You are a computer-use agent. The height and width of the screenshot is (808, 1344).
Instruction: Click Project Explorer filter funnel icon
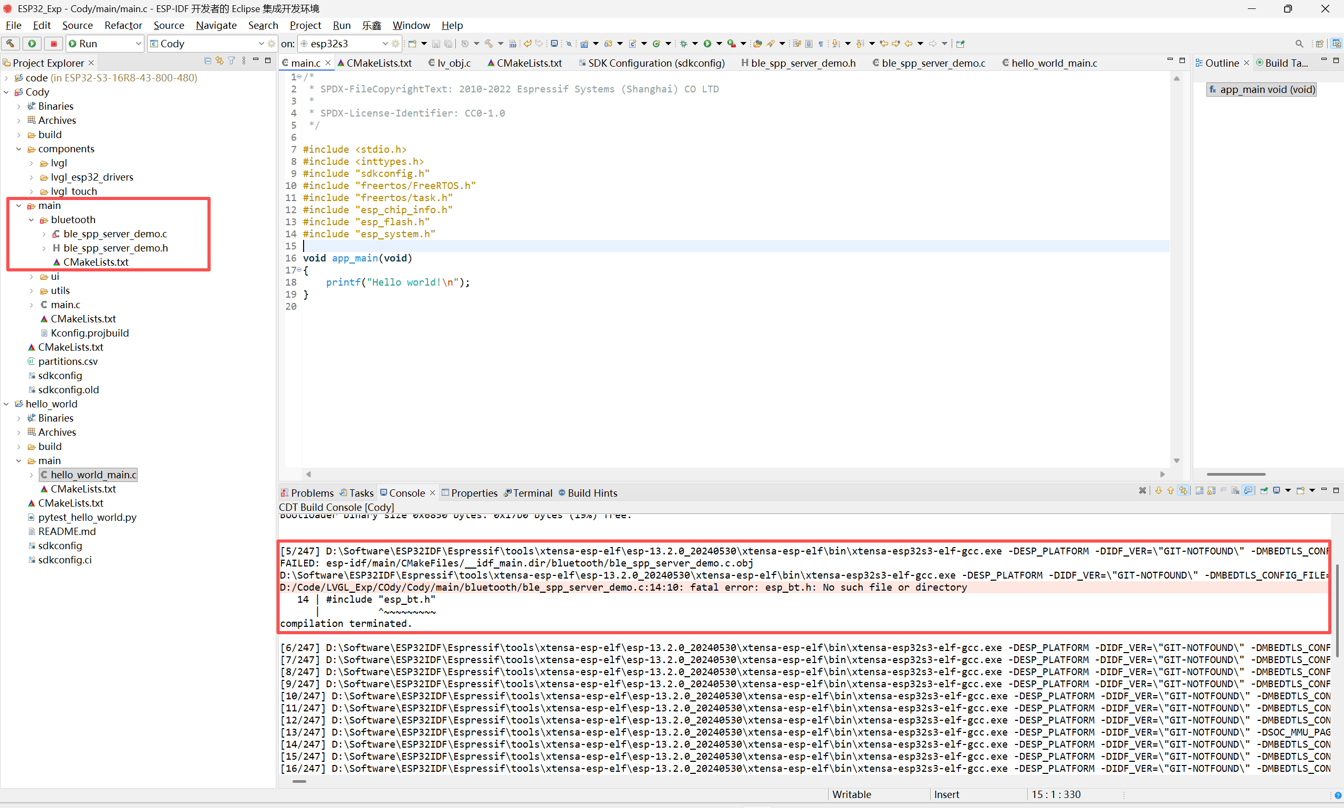click(x=232, y=61)
